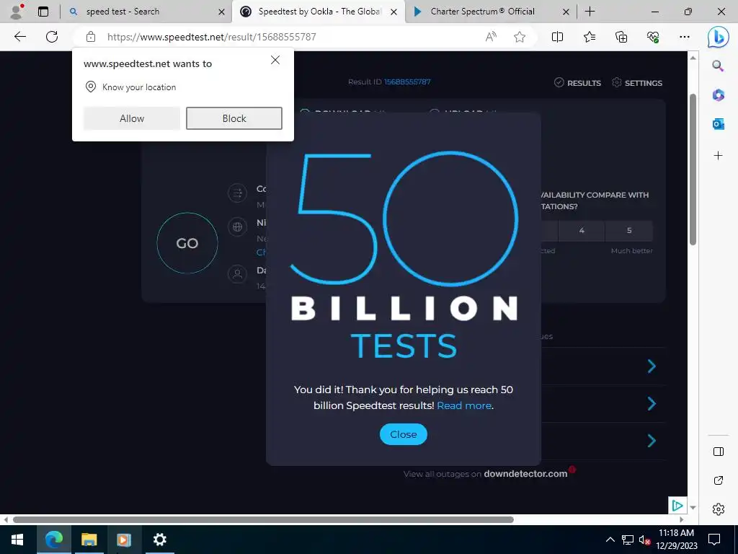The width and height of the screenshot is (738, 554).
Task: Open split screen view icon
Action: [x=557, y=37]
